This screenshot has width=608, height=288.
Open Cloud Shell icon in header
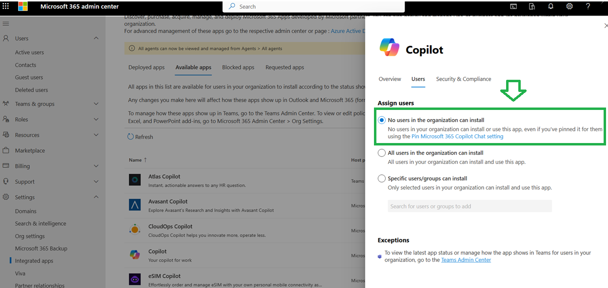click(x=513, y=6)
